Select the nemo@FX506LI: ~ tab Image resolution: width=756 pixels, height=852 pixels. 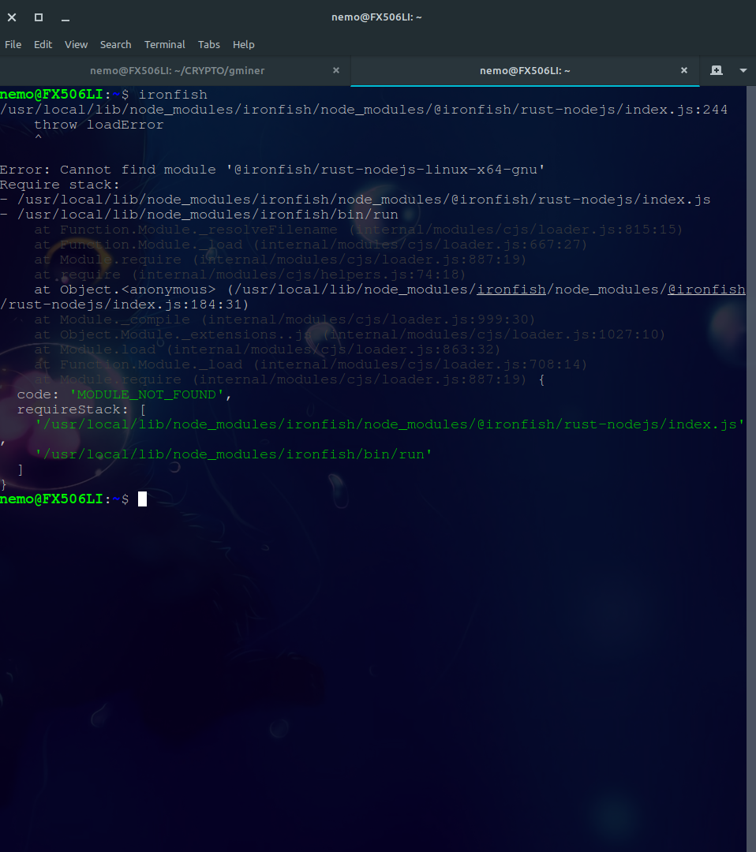(525, 71)
